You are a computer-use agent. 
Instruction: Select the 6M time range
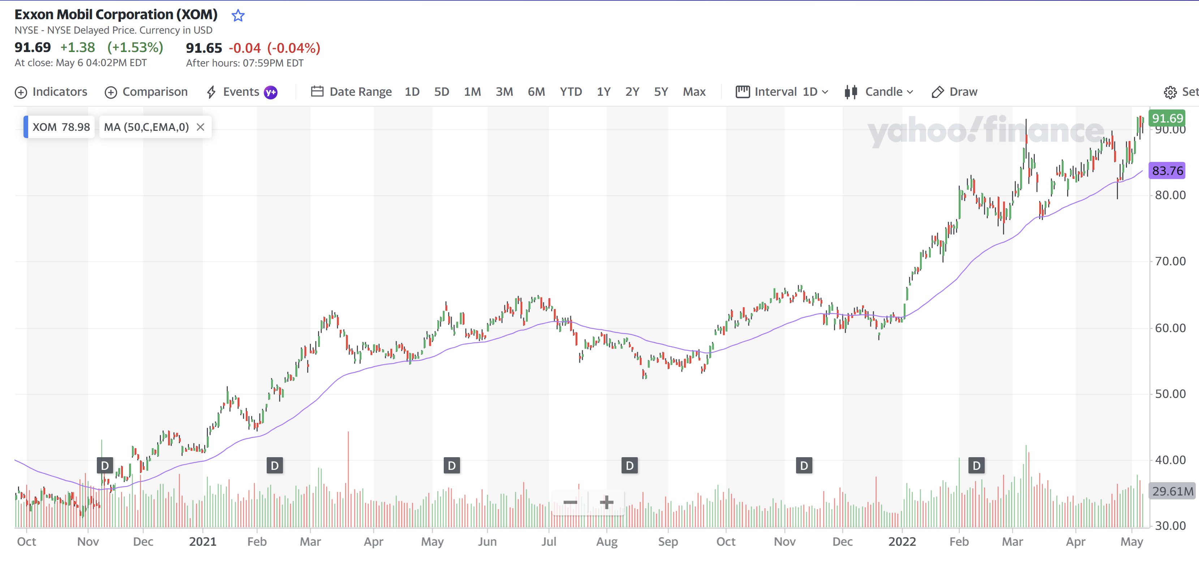[536, 92]
